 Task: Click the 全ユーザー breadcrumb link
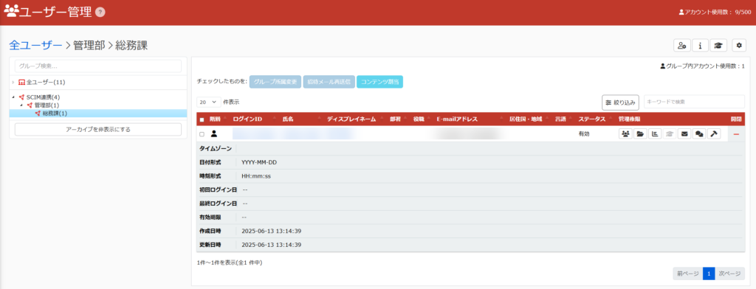[35, 45]
